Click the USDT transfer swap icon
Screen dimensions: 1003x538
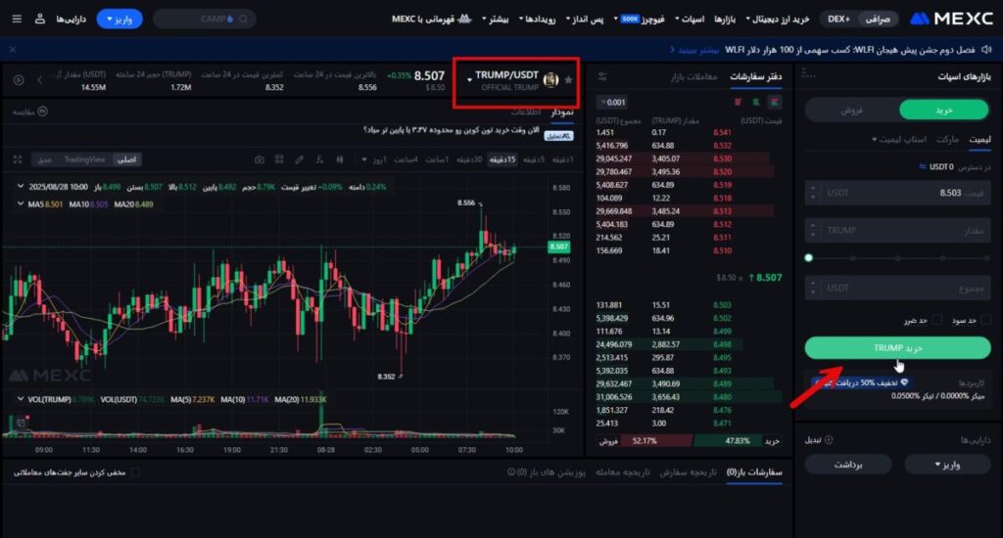point(923,166)
